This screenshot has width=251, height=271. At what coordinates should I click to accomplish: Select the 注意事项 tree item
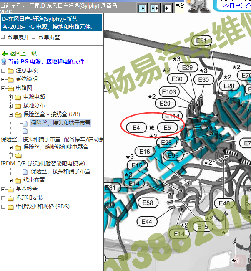27,70
